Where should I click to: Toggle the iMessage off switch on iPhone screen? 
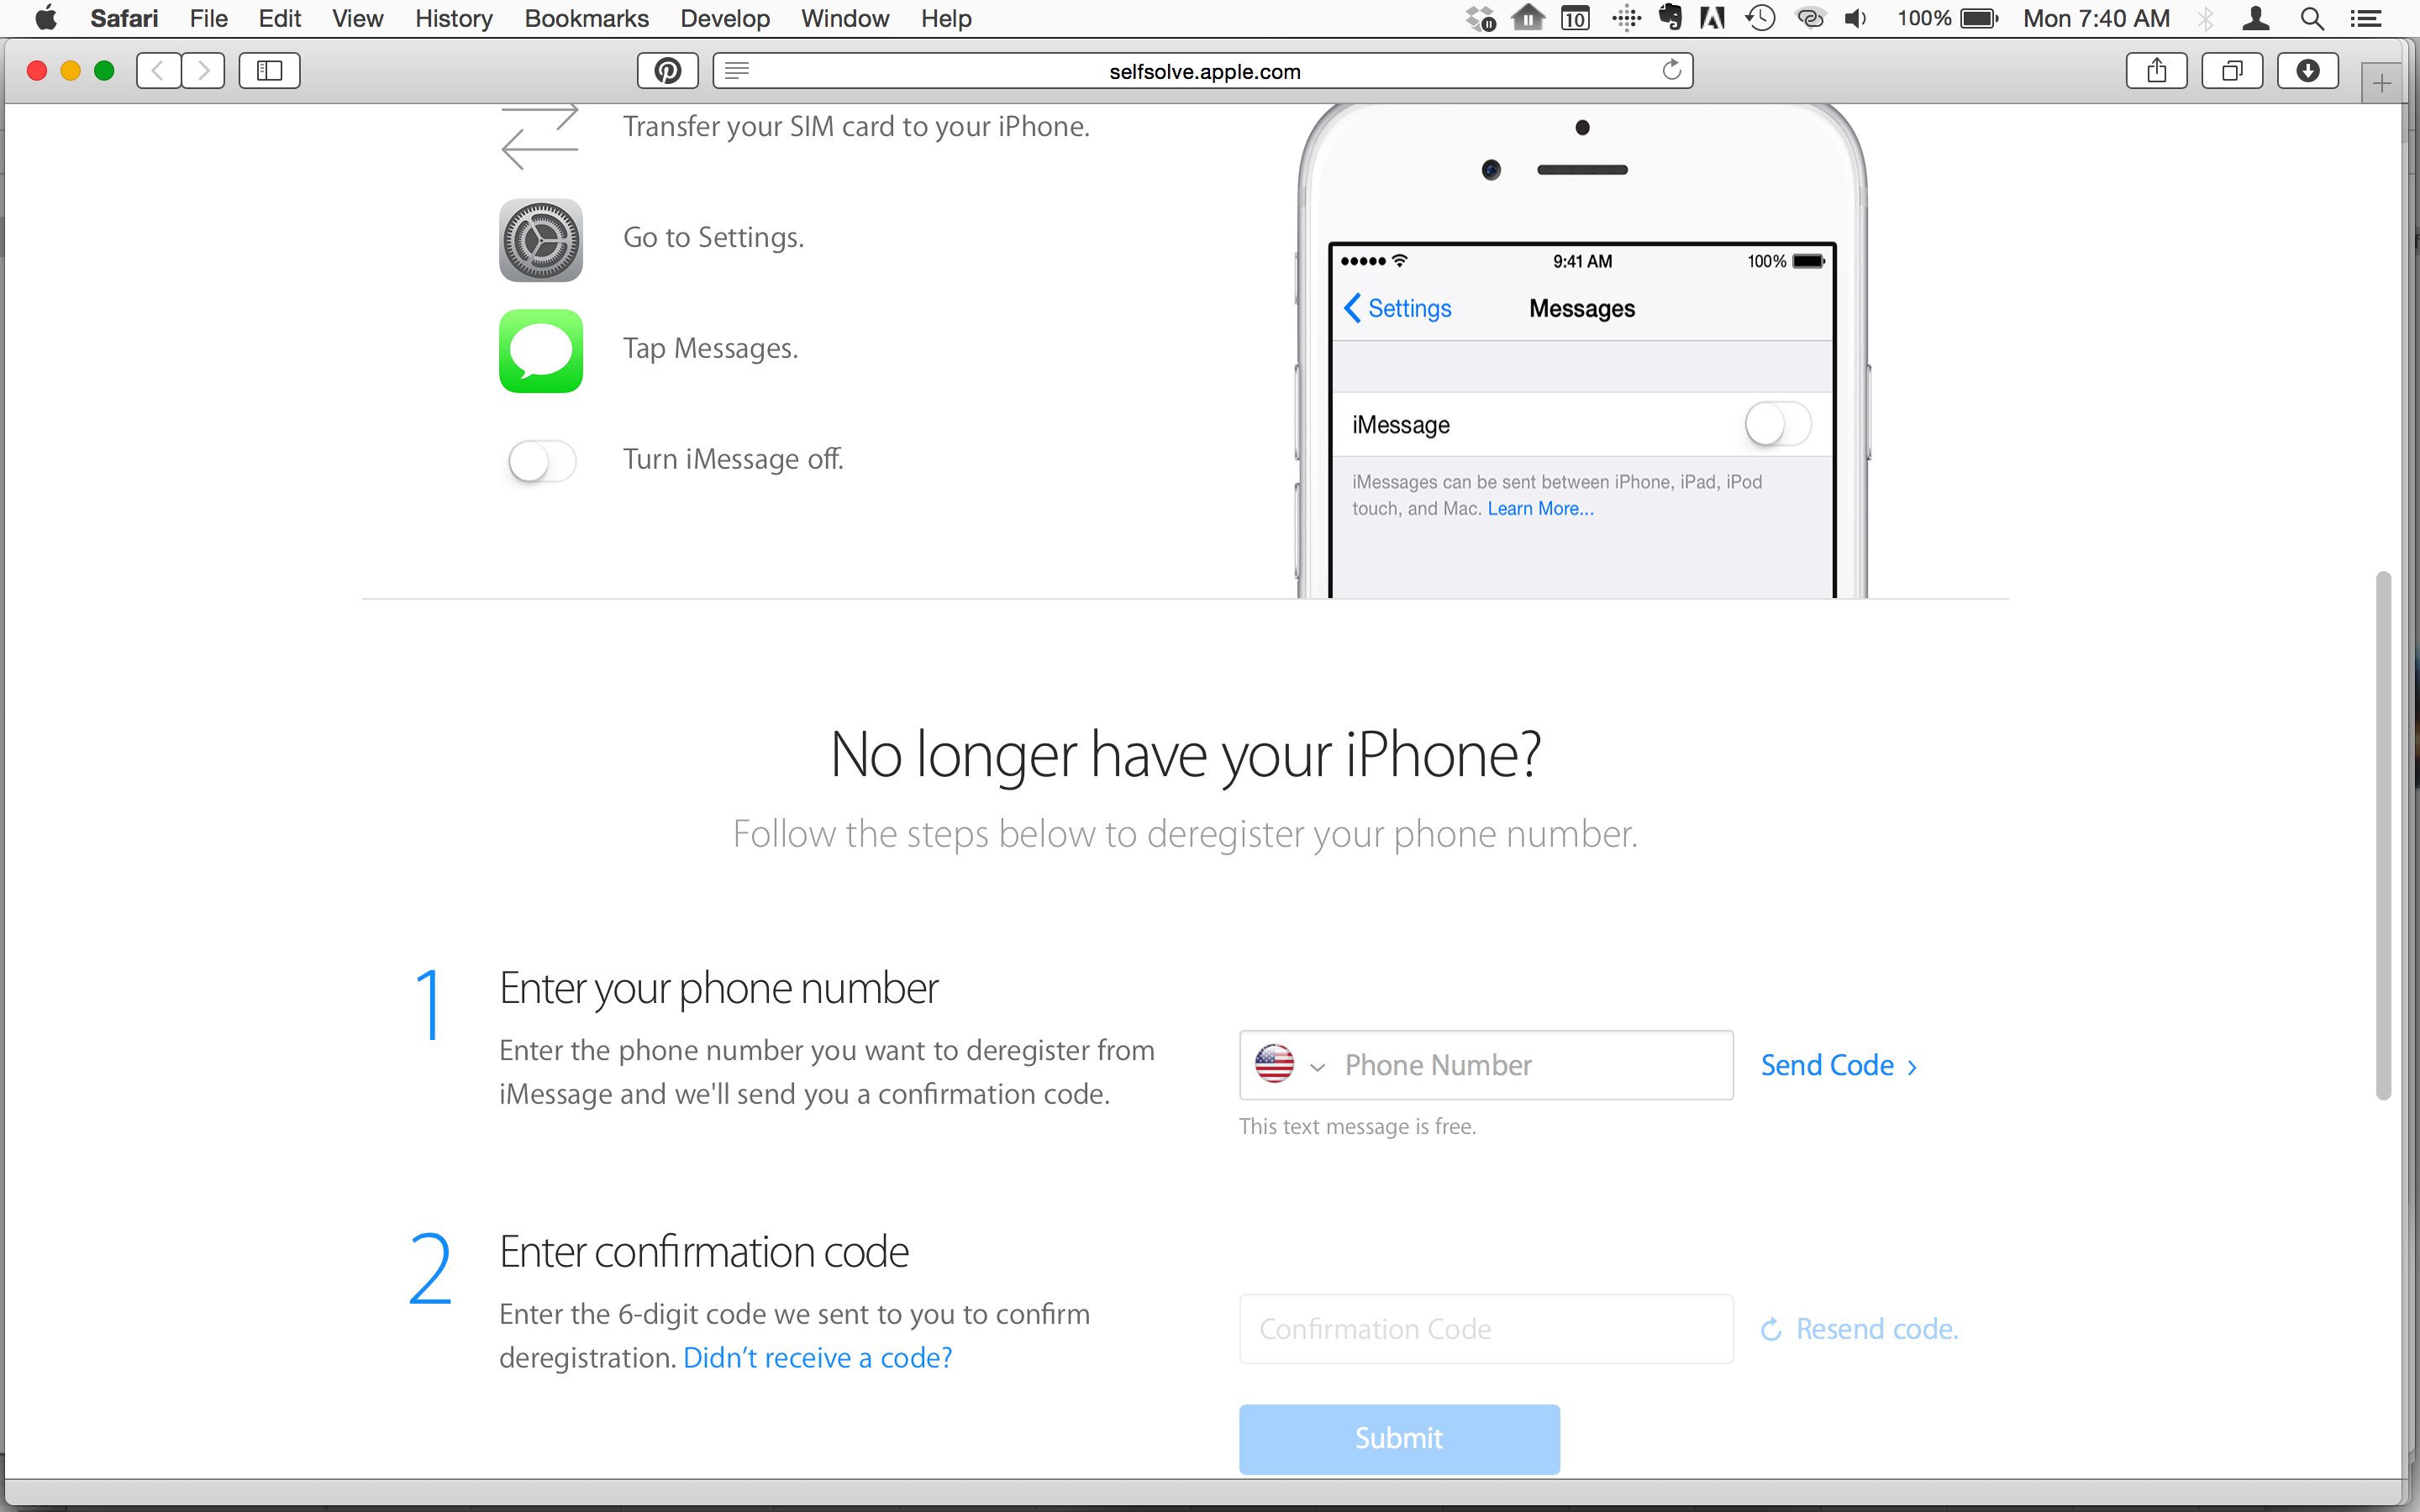click(1777, 423)
